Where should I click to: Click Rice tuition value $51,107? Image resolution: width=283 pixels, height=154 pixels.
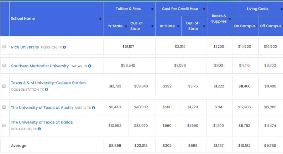click(x=128, y=47)
